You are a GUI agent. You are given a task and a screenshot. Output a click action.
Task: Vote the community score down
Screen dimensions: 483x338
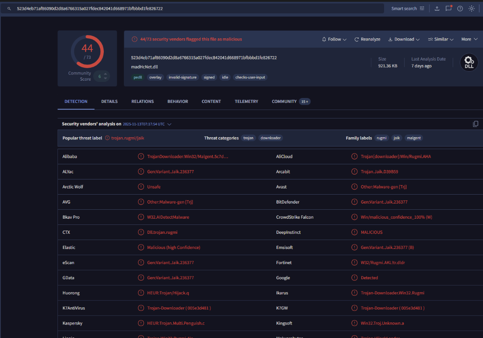[106, 79]
